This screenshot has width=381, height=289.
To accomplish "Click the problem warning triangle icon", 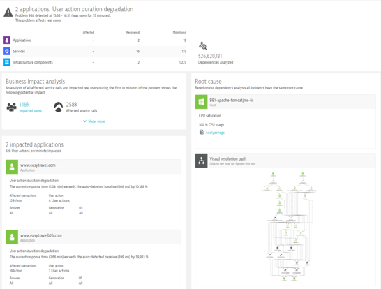I will (x=8, y=12).
